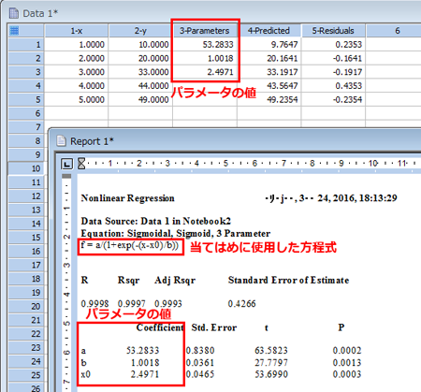Select row header 1
Viewport: 421px width, 392px height.
(x=26, y=44)
